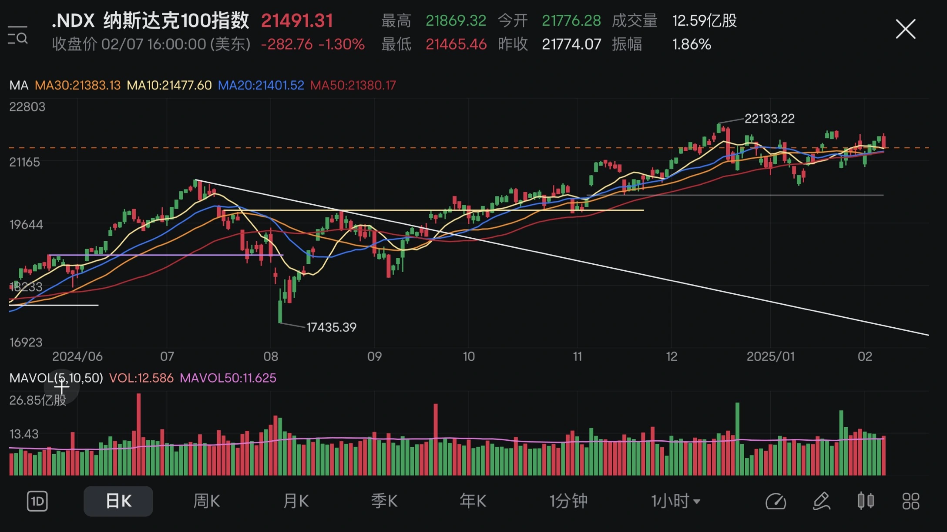
Task: Open the stock search list icon
Action: [18, 35]
